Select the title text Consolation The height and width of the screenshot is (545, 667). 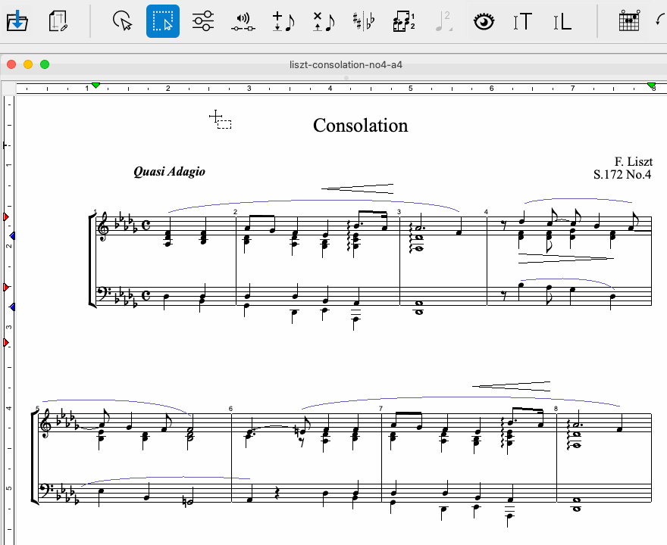point(361,126)
